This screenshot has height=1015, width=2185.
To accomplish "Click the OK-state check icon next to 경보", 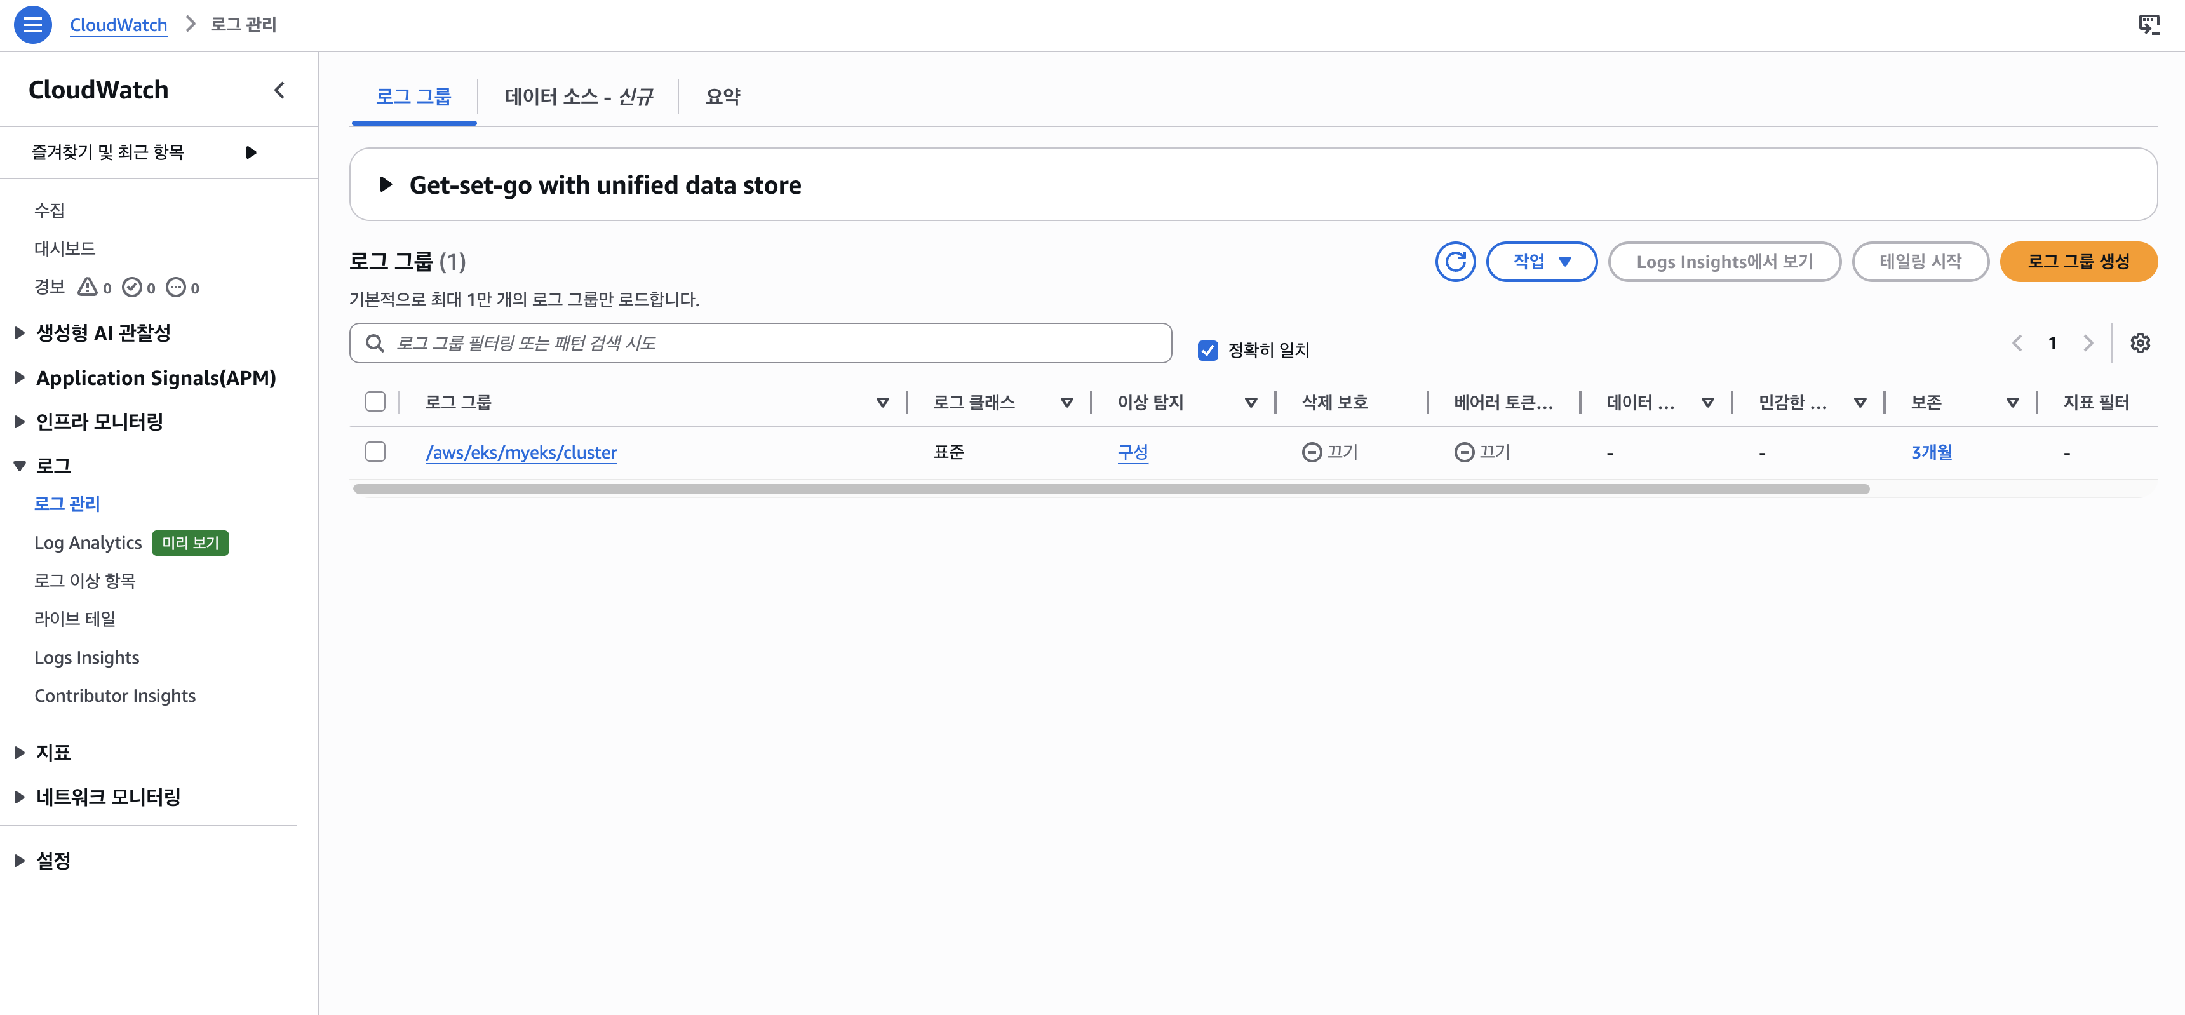I will (x=133, y=286).
